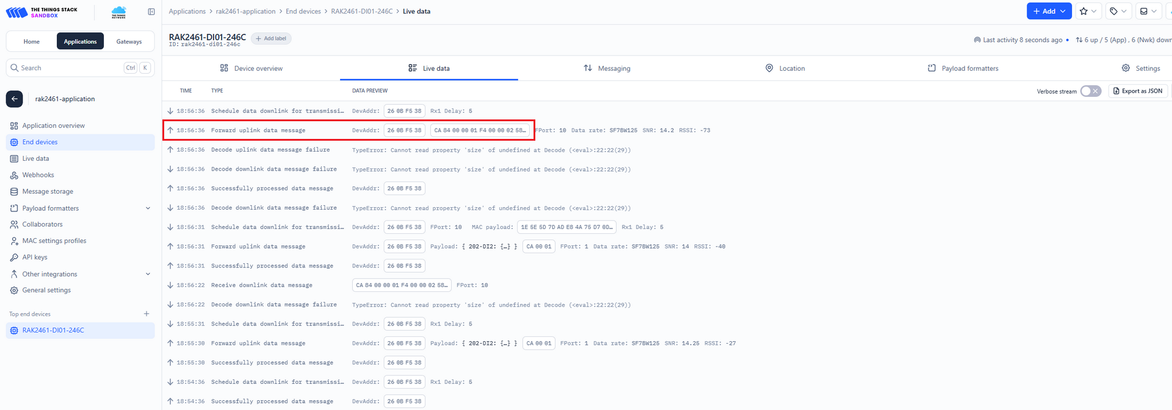Switch to the Device overview tab
Image resolution: width=1172 pixels, height=410 pixels.
[x=251, y=68]
